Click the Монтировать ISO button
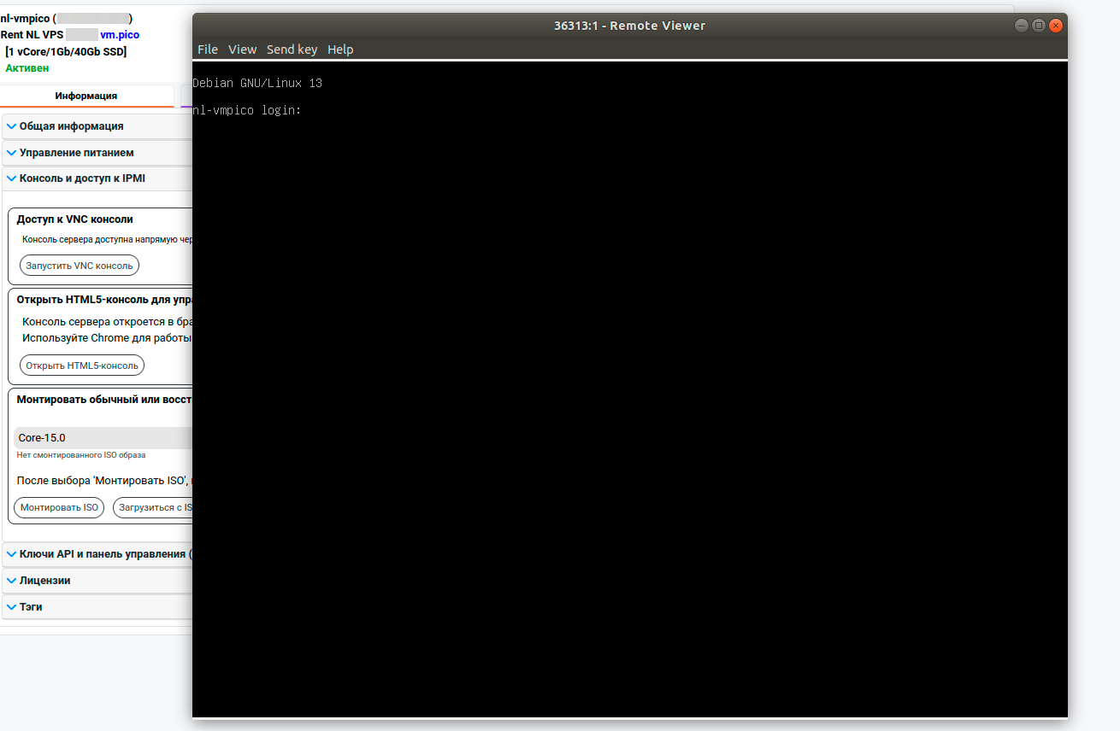1120x731 pixels. pyautogui.click(x=59, y=507)
